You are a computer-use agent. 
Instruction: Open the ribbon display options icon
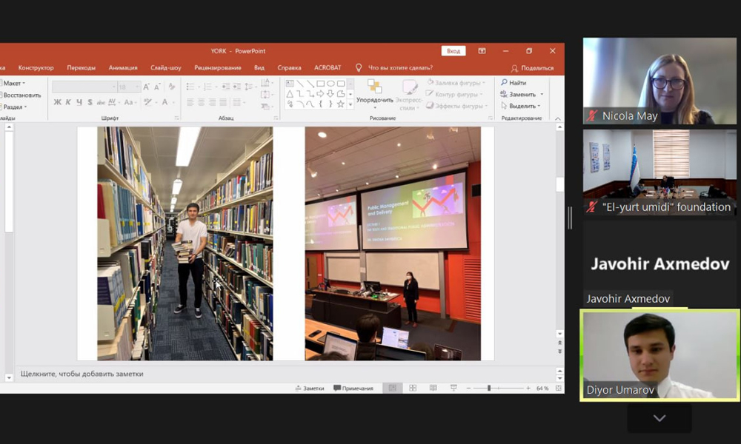coord(482,51)
